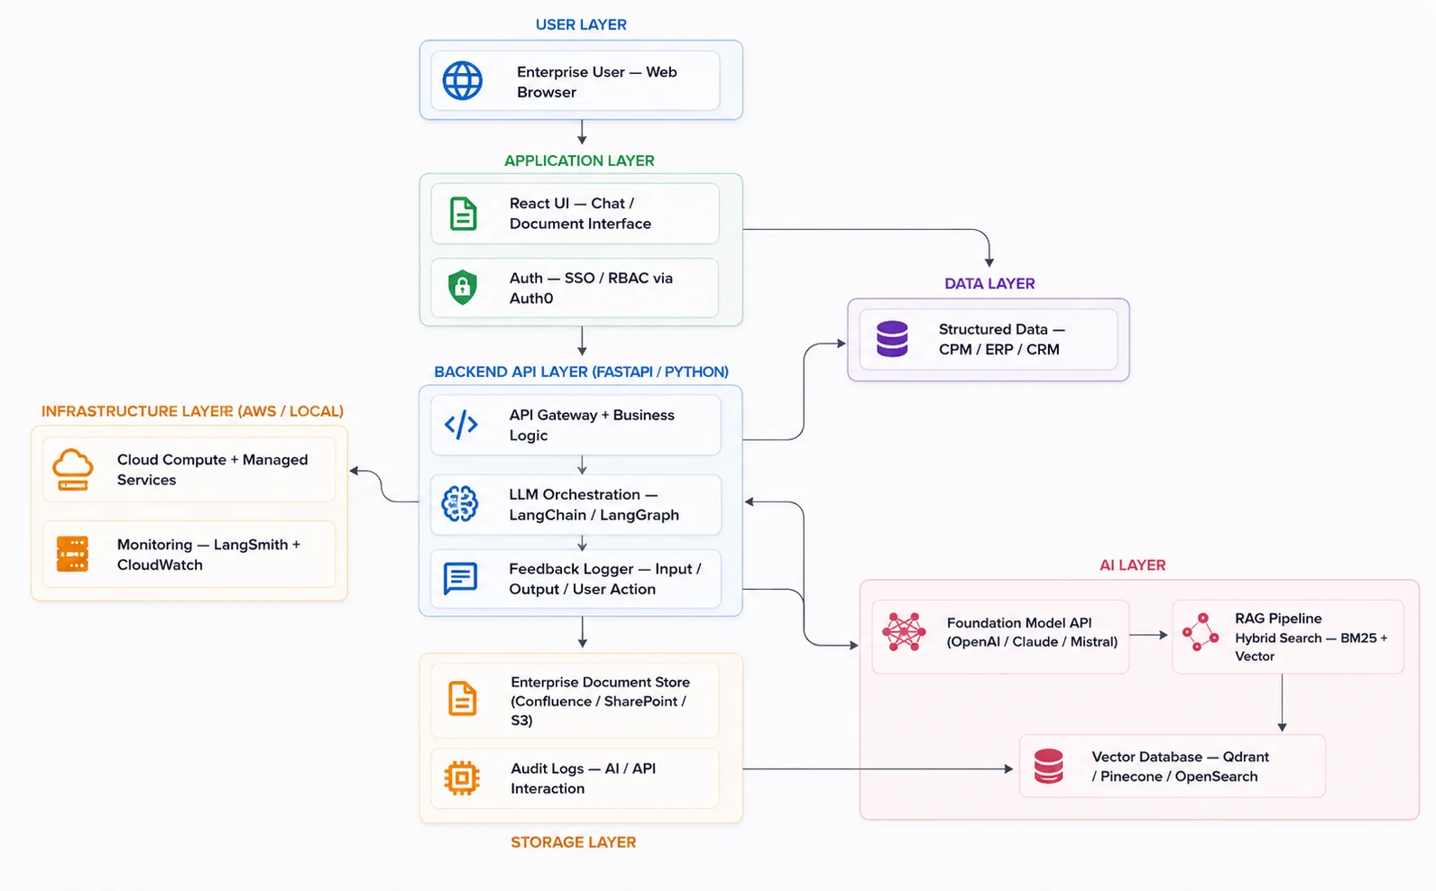Click the orange document icon for Enterprise Document Store
The height and width of the screenshot is (891, 1436).
point(463,699)
